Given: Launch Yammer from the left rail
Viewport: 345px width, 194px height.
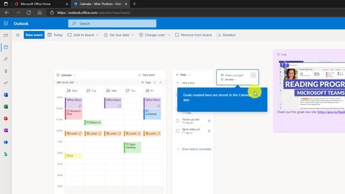Looking at the screenshot, I should tap(6, 142).
